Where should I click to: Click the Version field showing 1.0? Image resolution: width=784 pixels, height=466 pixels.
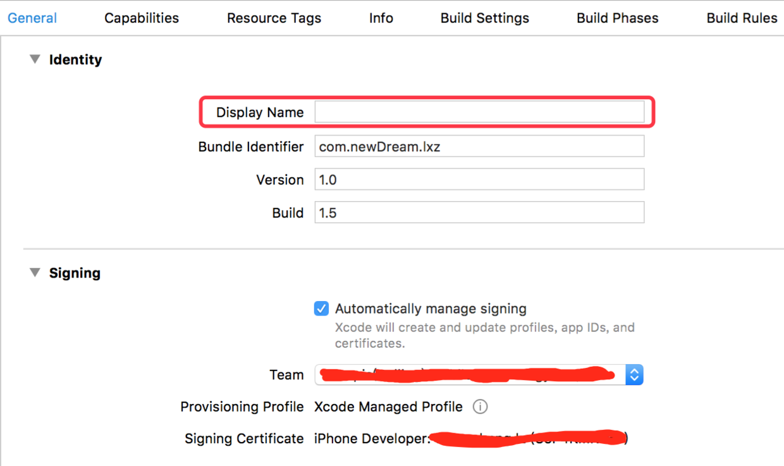[479, 180]
